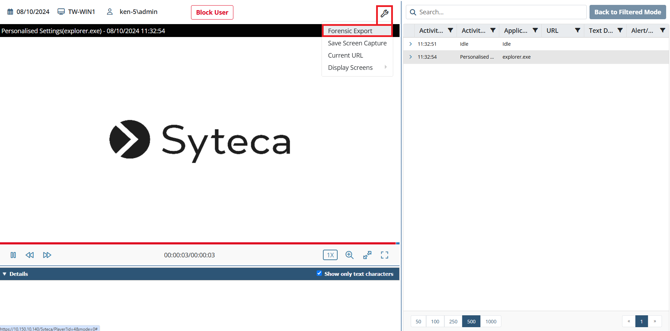
Task: Open Display Screens submenu arrow
Action: tap(386, 67)
